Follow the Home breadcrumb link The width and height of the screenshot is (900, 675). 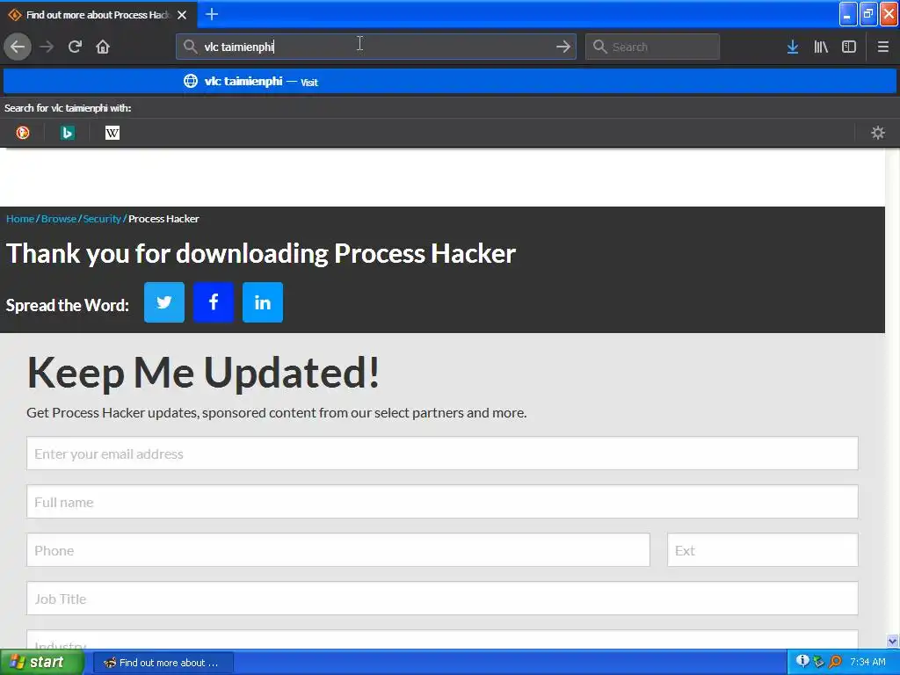tap(20, 219)
